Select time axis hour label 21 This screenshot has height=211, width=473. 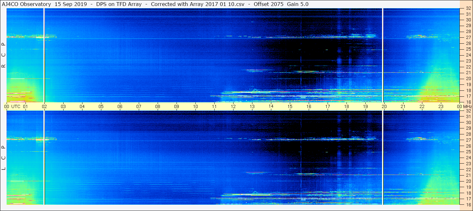tap(403, 106)
